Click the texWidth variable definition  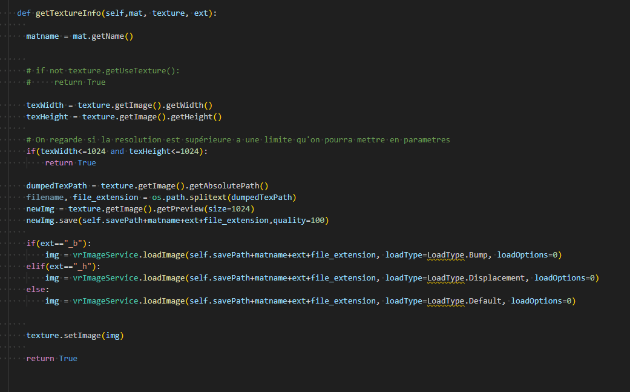click(47, 105)
